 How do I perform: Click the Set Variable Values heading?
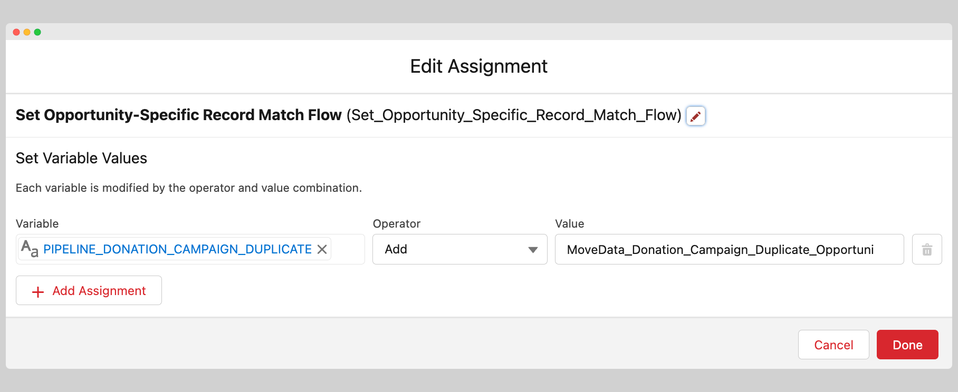click(x=81, y=158)
